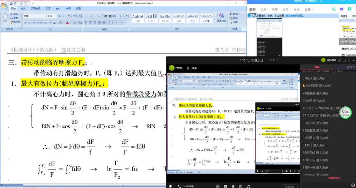Click the save icon in Word quick access toolbar

(11, 4)
